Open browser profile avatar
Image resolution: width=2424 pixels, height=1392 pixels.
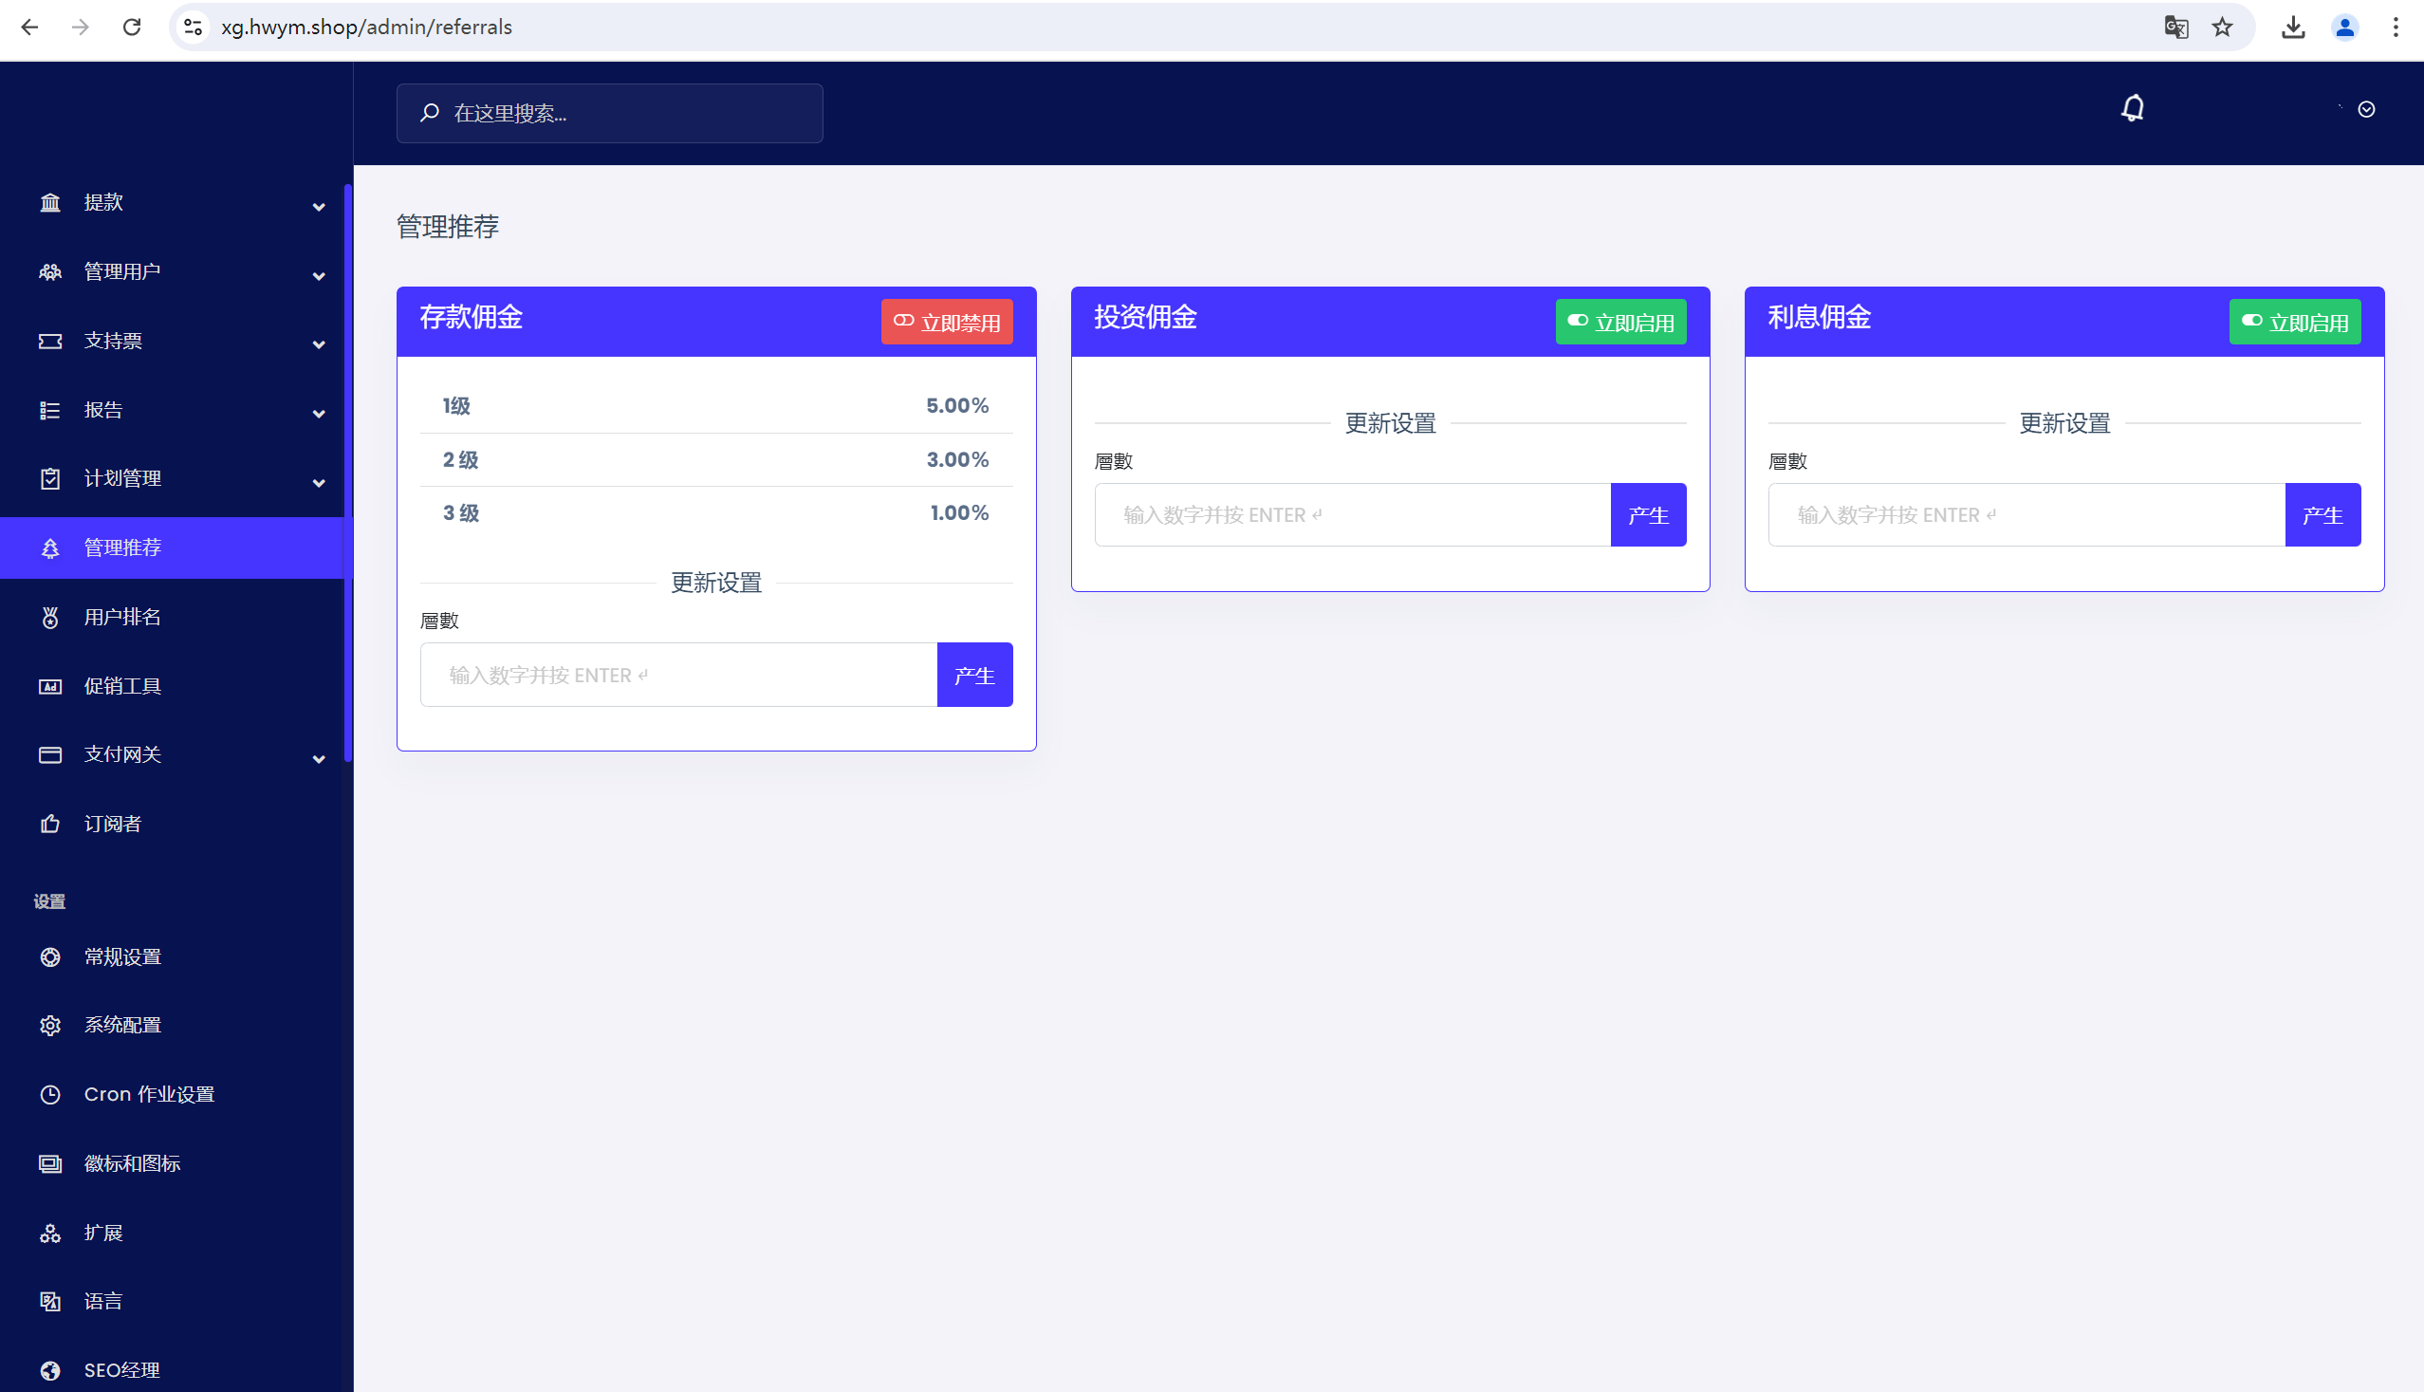(2344, 27)
